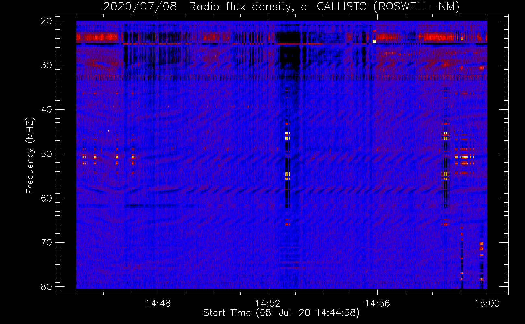Click the 14:56 time tick label
Viewport: 525px width, 324px height.
pyautogui.click(x=377, y=304)
